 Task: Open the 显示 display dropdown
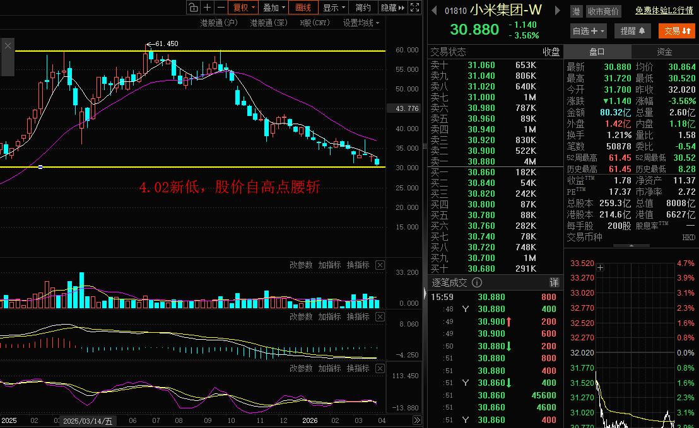(x=334, y=8)
